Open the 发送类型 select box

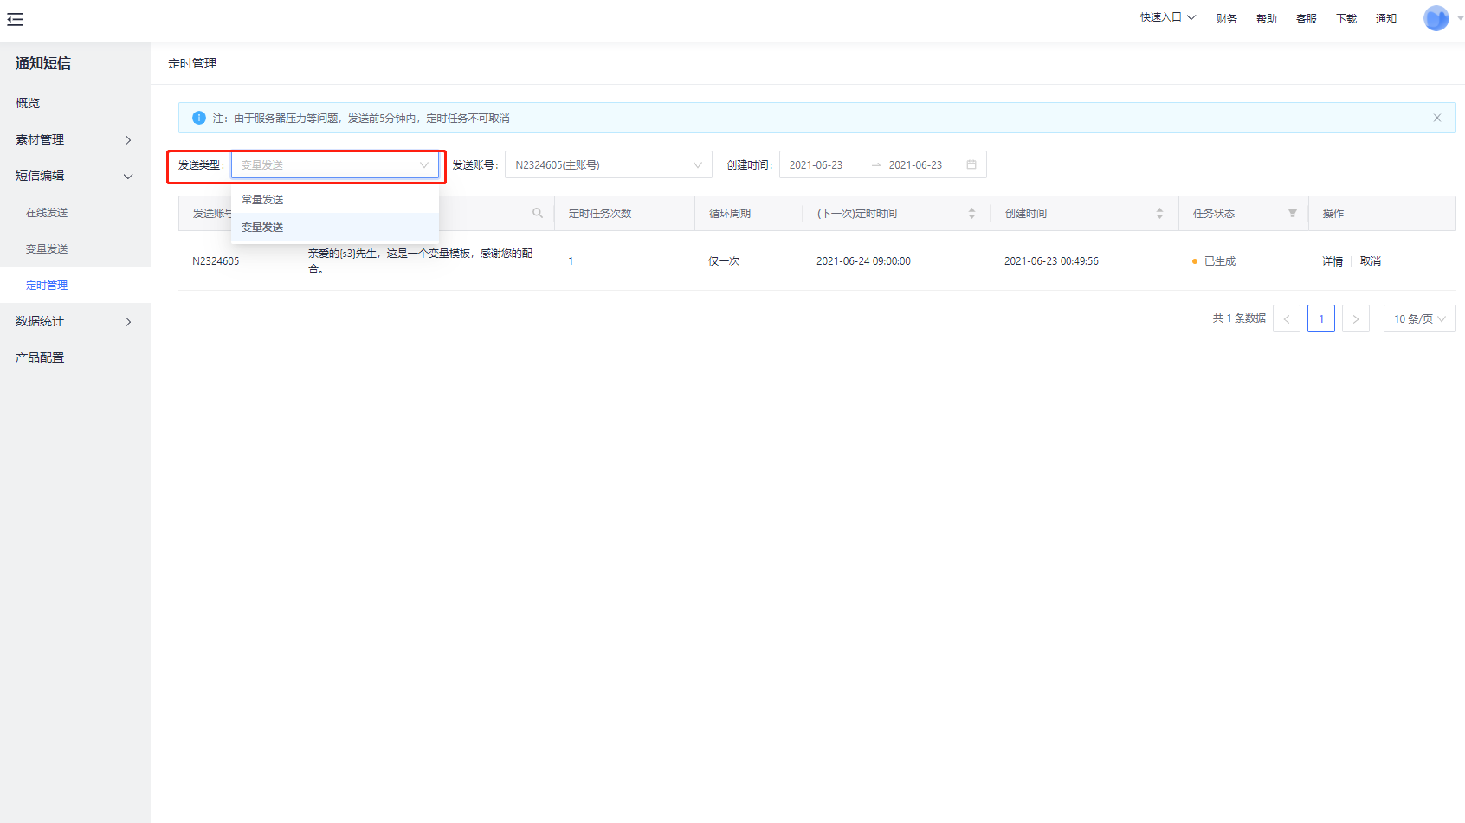point(335,164)
